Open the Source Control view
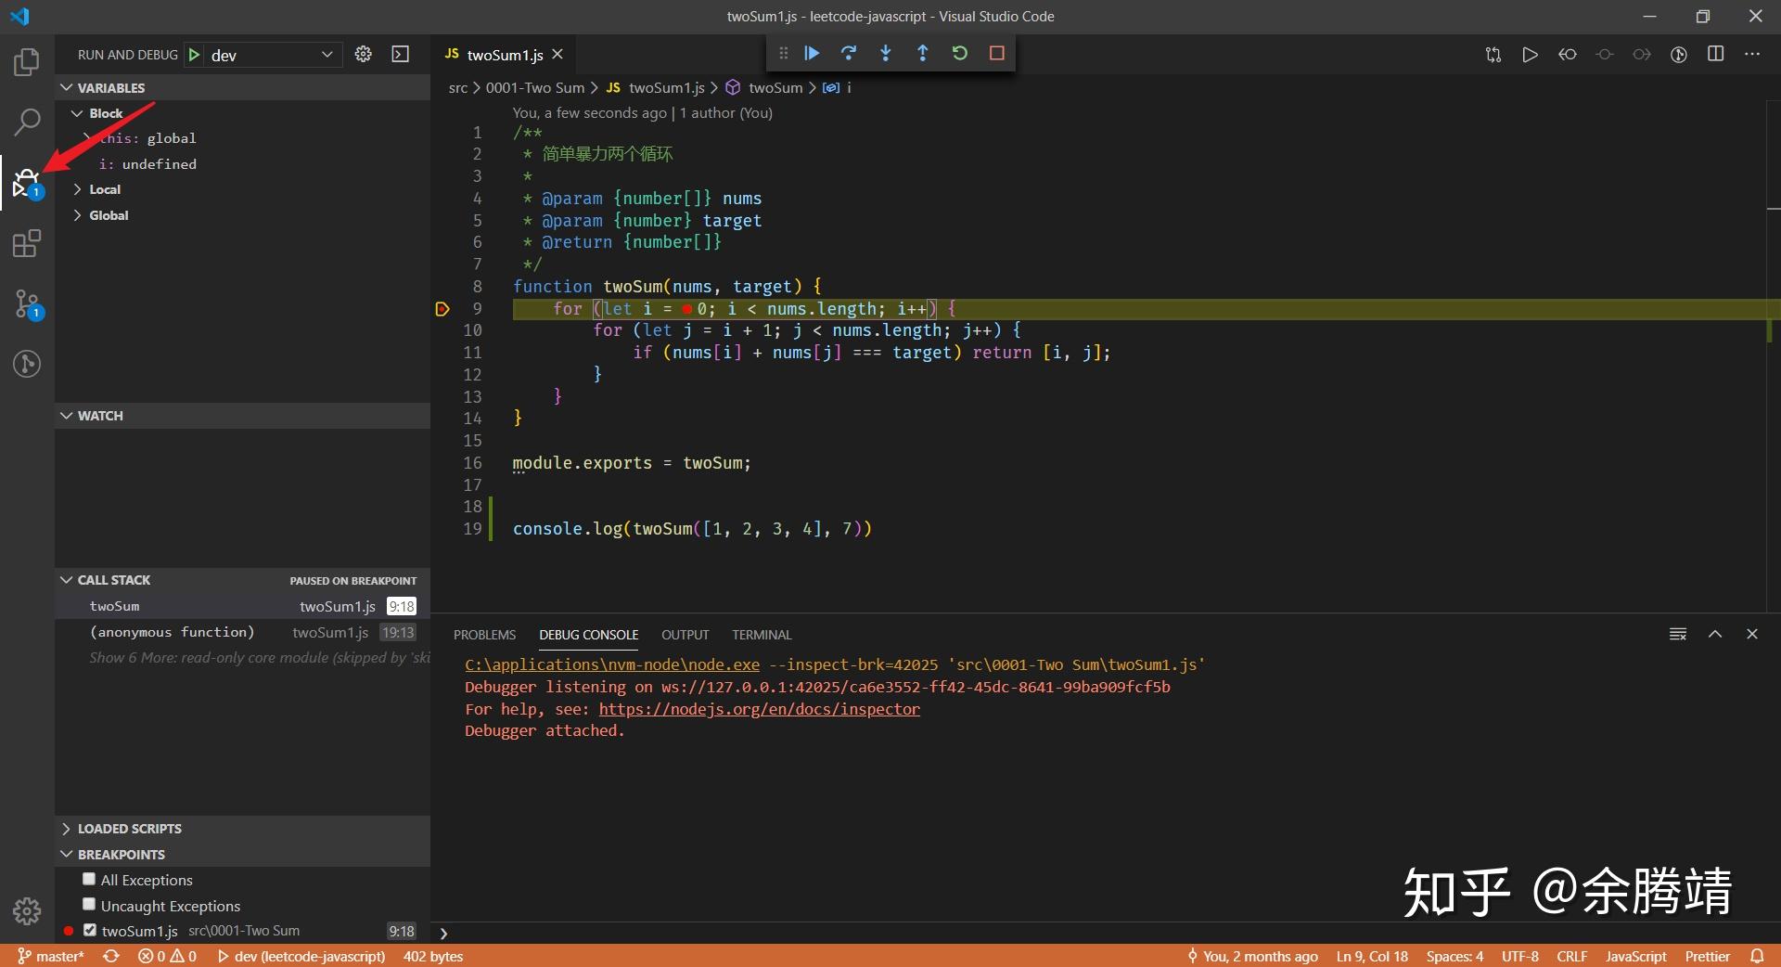This screenshot has width=1781, height=967. (27, 304)
